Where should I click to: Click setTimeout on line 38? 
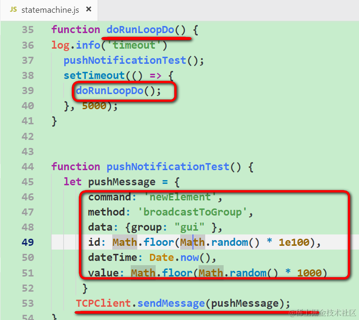click(94, 76)
